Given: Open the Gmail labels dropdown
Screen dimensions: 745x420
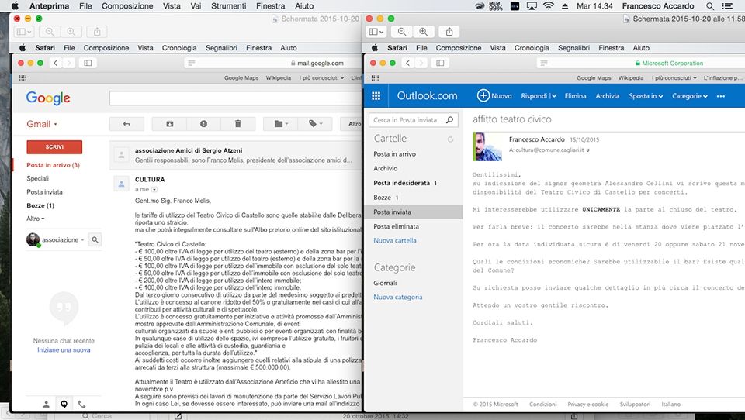Looking at the screenshot, I should [x=315, y=123].
